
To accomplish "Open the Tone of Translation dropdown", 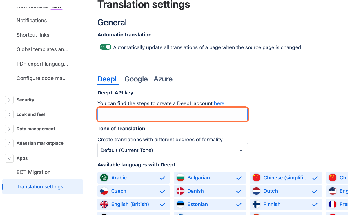I will (173, 150).
